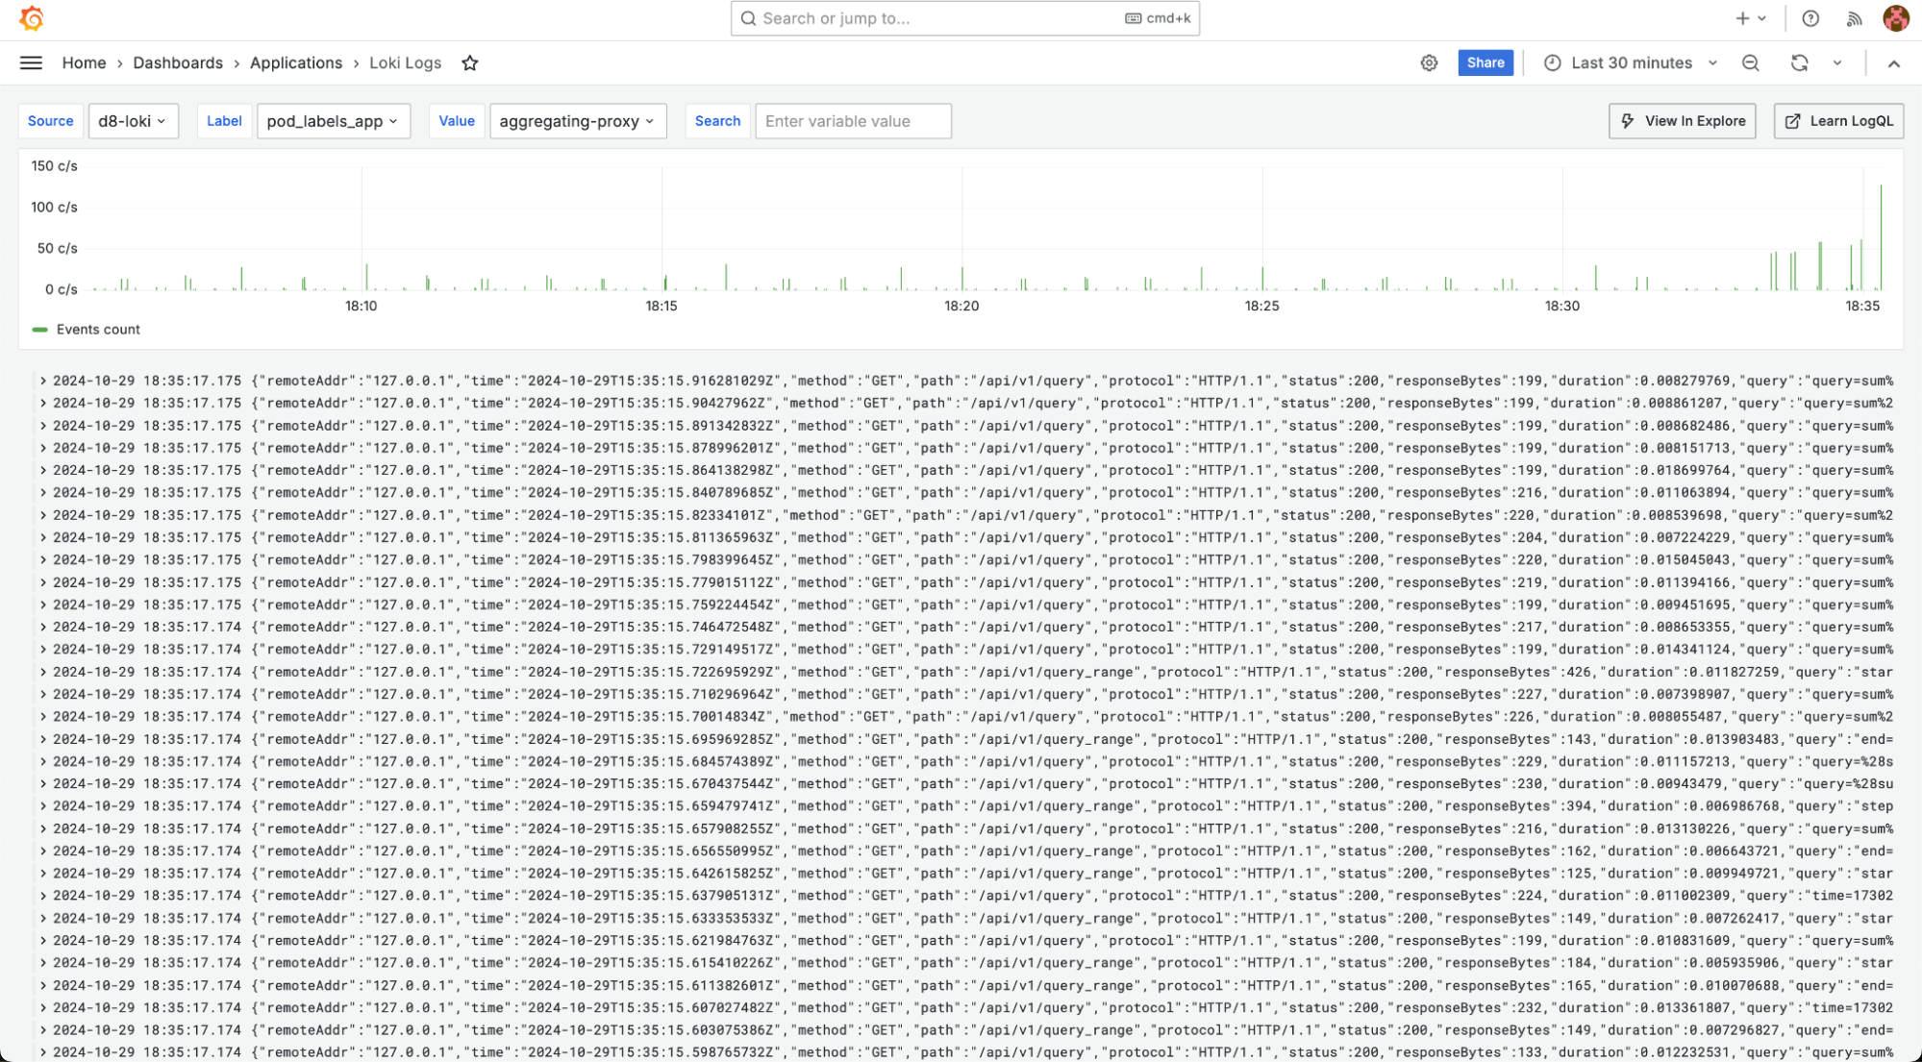Open the help question mark icon

[x=1810, y=18]
